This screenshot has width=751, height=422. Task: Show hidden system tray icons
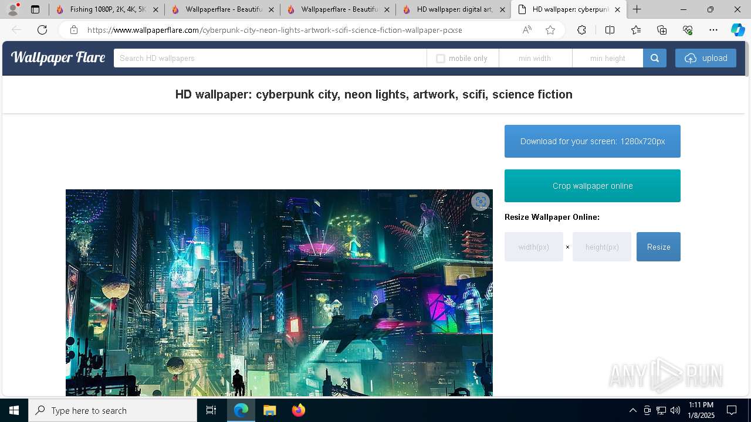(x=632, y=410)
